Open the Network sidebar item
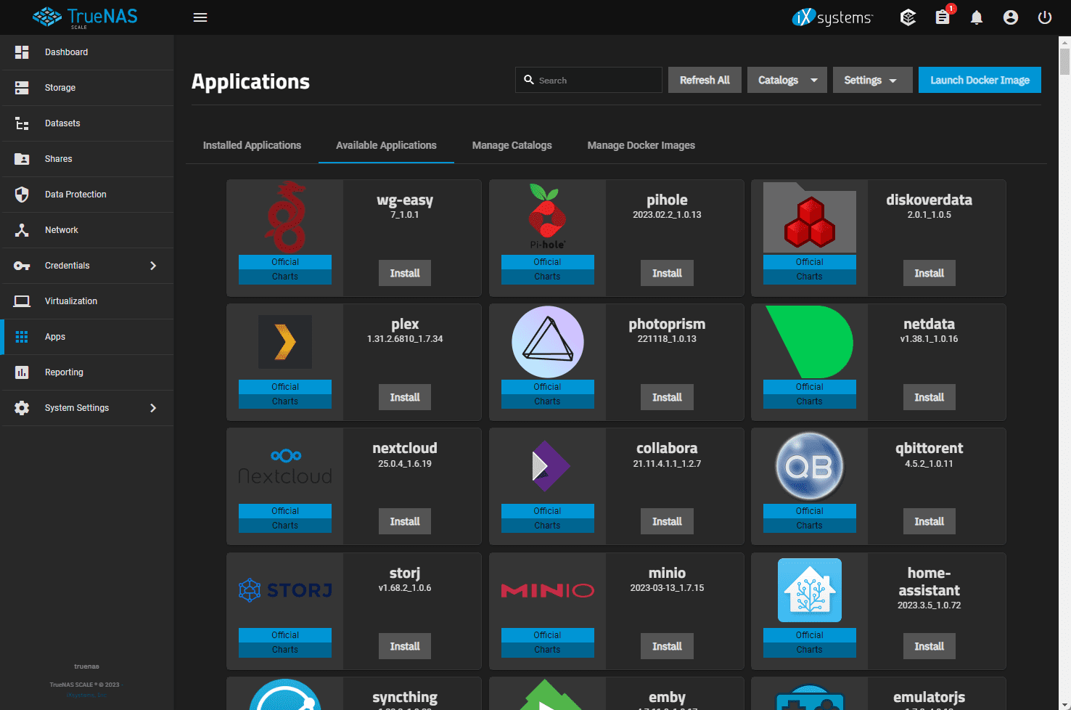 click(x=87, y=230)
